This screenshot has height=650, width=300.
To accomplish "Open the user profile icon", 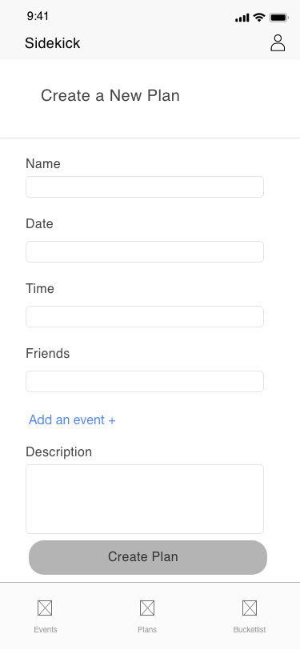I will (278, 43).
